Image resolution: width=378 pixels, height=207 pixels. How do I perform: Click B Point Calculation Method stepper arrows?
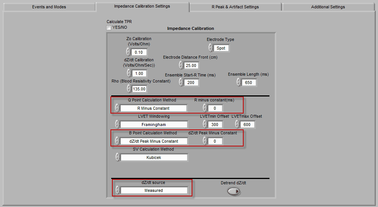[117, 141]
